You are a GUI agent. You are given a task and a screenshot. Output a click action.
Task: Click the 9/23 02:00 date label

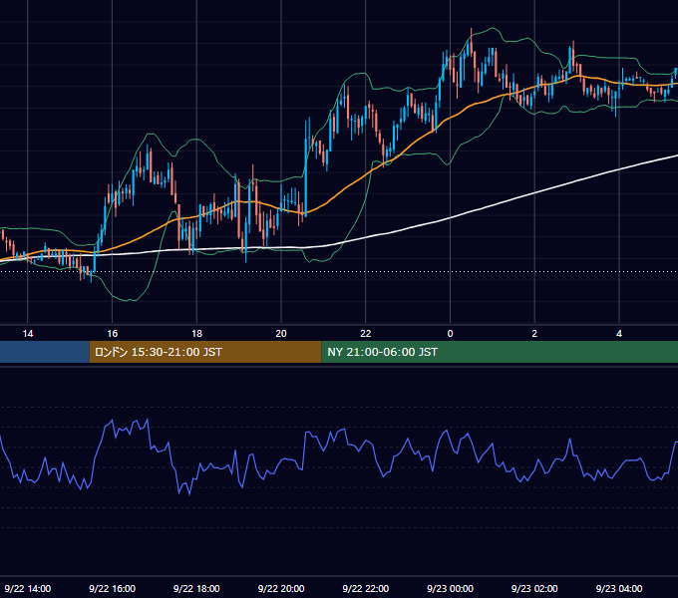point(534,588)
